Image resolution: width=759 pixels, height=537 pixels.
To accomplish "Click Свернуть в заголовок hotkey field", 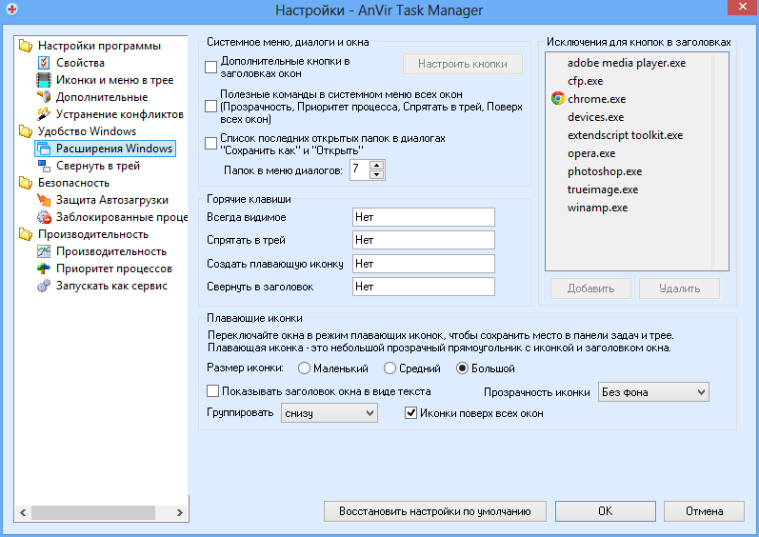I will pos(424,287).
